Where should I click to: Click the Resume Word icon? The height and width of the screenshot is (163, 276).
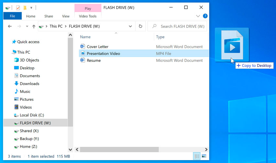coord(83,60)
